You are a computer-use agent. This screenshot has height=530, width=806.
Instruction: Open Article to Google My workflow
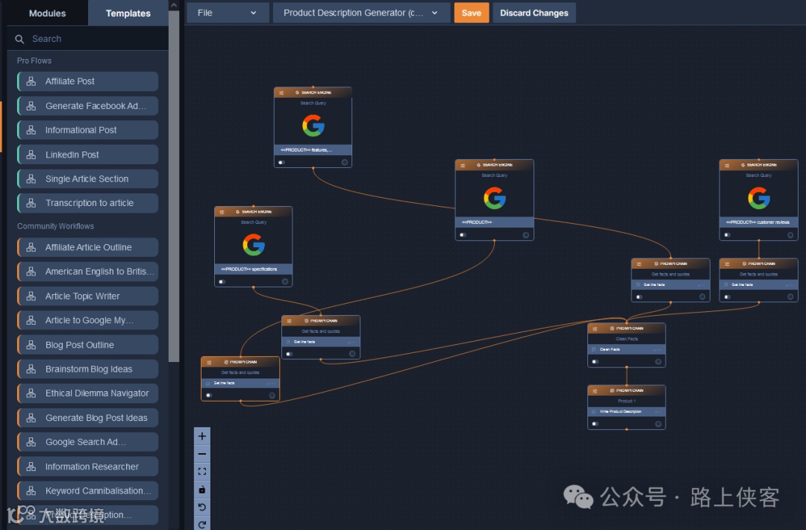pyautogui.click(x=87, y=320)
